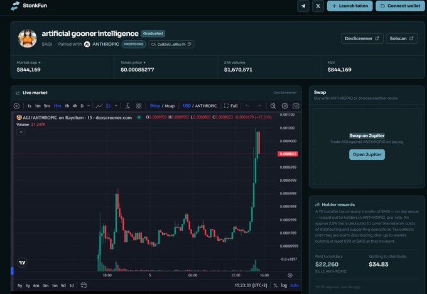Select the 1s timeframe
Viewport: 427px width, 294px height.
click(29, 106)
